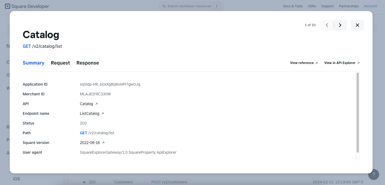Click the Merchant ID value MLAJE1YXC330W
The image size is (385, 185).
95,94
